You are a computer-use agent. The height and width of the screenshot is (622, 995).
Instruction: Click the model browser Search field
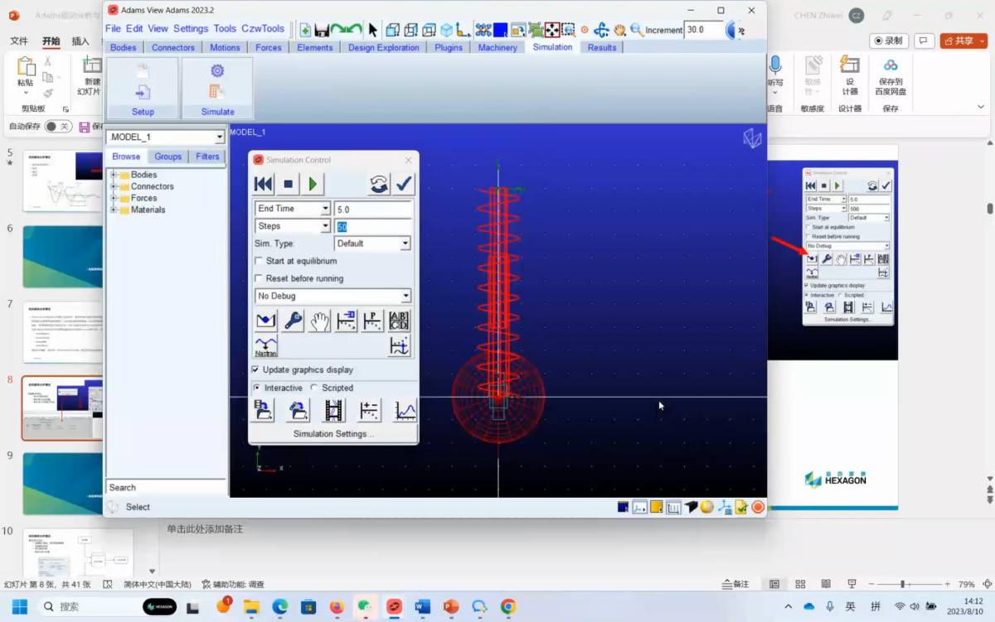point(166,488)
